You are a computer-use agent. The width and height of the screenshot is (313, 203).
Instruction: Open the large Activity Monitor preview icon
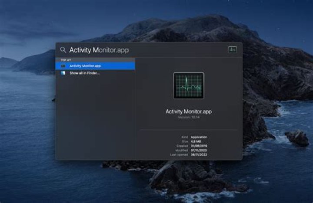tap(188, 85)
